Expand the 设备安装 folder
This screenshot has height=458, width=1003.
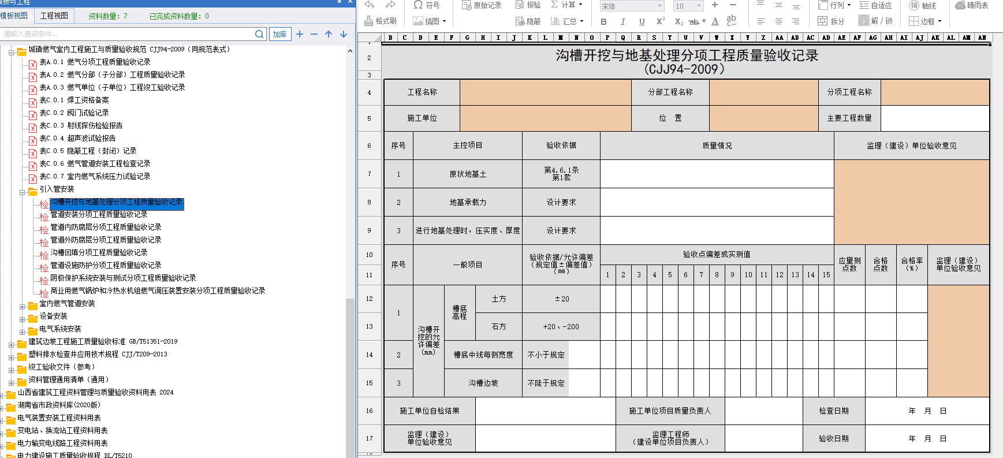22,319
